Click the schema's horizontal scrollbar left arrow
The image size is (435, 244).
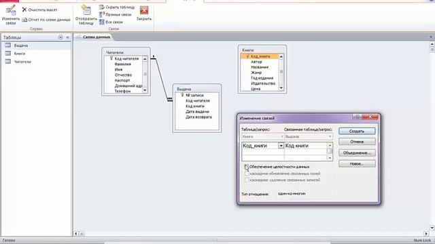coord(76,234)
